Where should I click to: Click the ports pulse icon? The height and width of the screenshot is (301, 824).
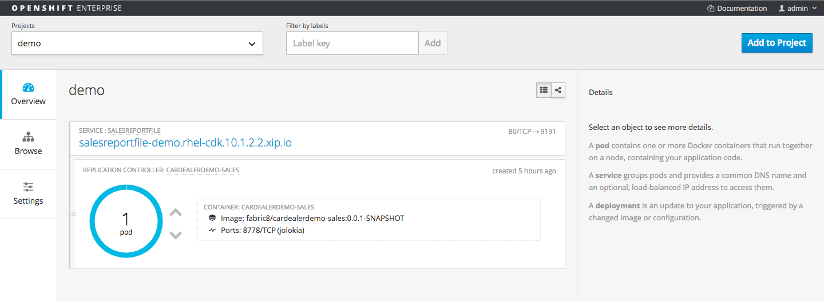[x=212, y=230]
